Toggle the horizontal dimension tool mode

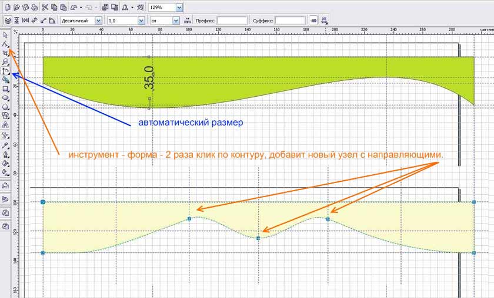[25, 21]
